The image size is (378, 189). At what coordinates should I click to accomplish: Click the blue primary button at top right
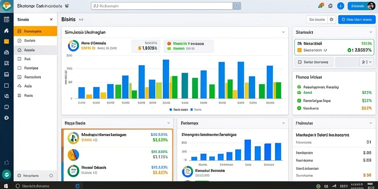click(x=357, y=20)
